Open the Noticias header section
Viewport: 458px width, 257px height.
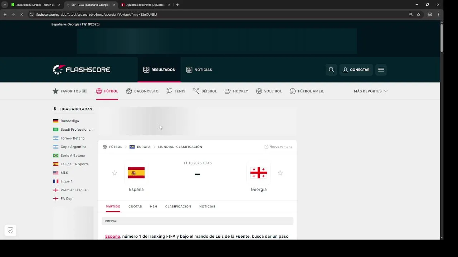(x=199, y=70)
